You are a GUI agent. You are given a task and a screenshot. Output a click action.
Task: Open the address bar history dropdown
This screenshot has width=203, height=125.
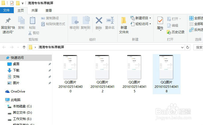(182, 47)
